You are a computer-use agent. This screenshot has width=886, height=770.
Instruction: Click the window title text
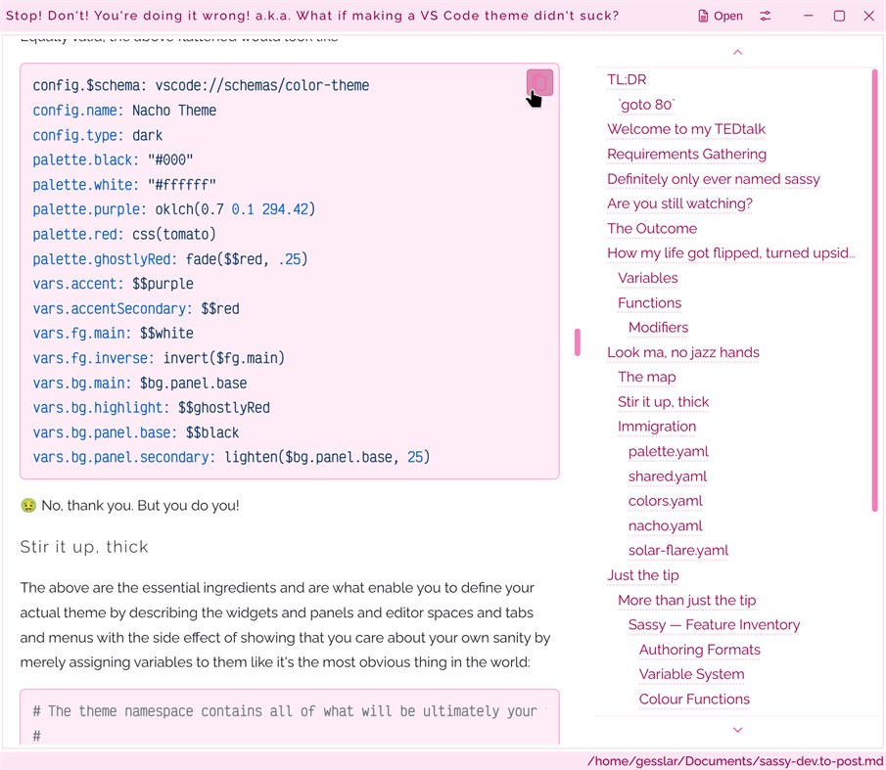[312, 16]
